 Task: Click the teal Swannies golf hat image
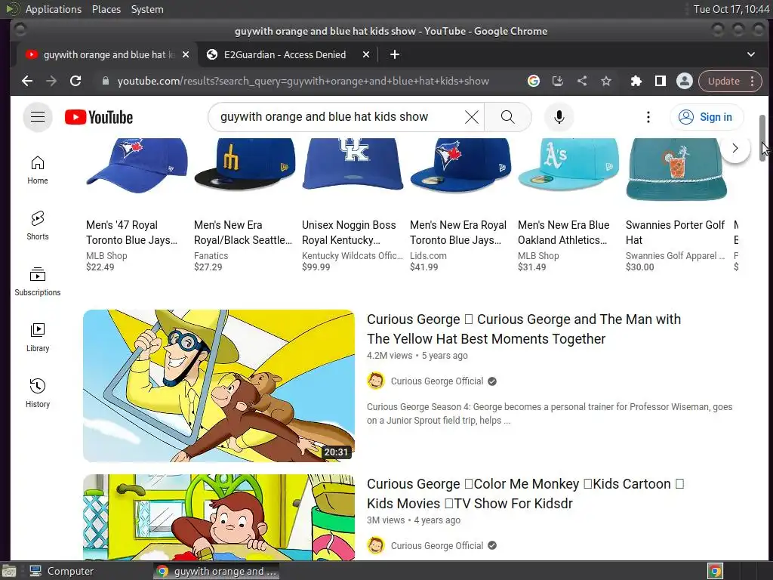pyautogui.click(x=676, y=169)
